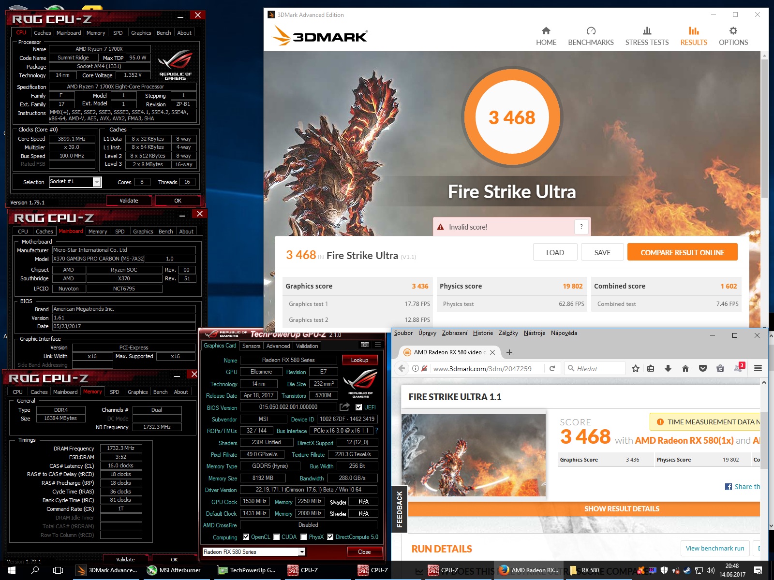774x580 pixels.
Task: Click the site info icon in address bar
Action: pyautogui.click(x=415, y=368)
